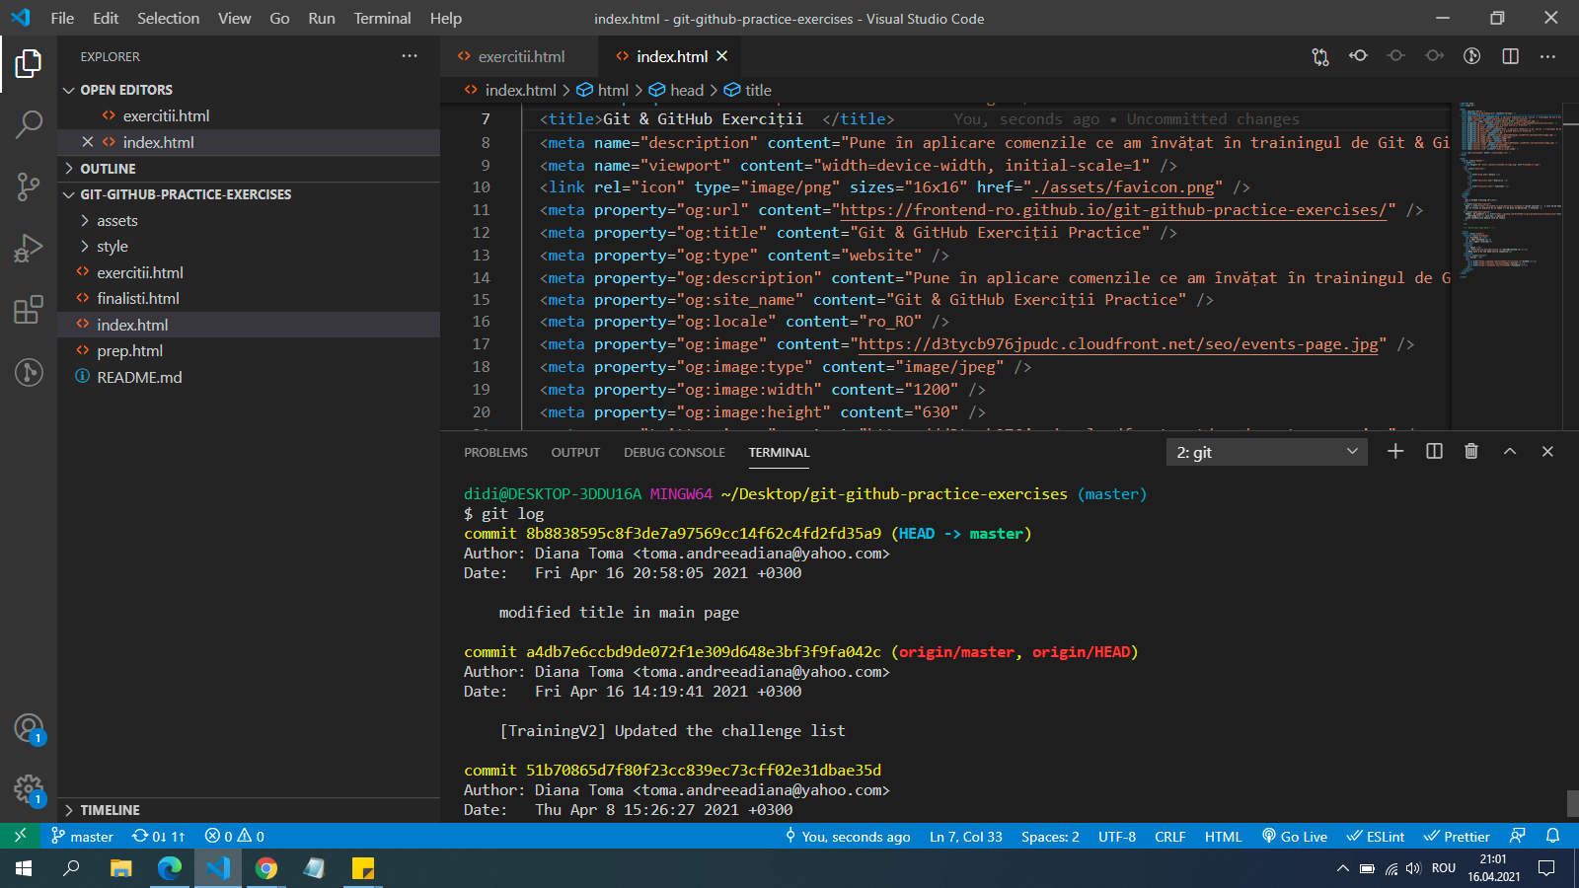1579x888 pixels.
Task: Open the terminal selector dropdown '2: git'
Action: click(1266, 452)
